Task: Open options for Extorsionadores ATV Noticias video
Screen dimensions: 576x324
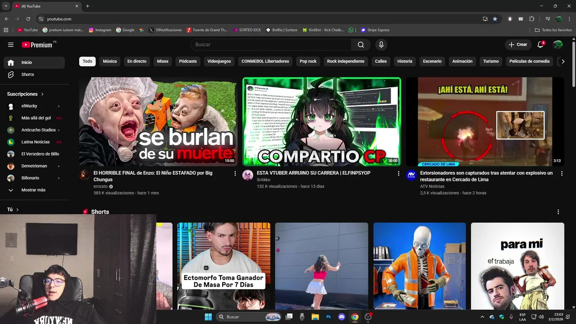Action: pos(562,173)
